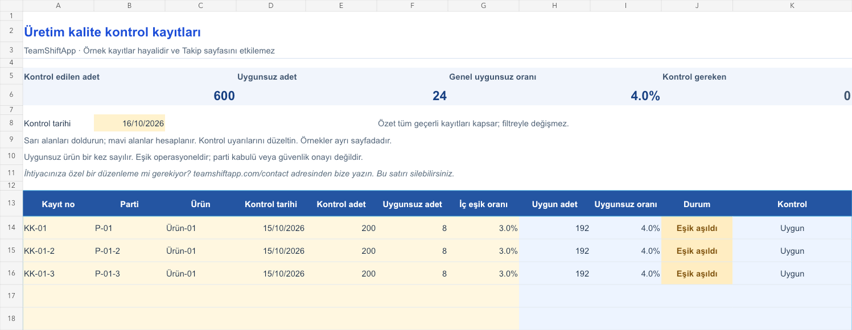The height and width of the screenshot is (330, 852).
Task: Select row 13 by its row number
Action: click(11, 204)
